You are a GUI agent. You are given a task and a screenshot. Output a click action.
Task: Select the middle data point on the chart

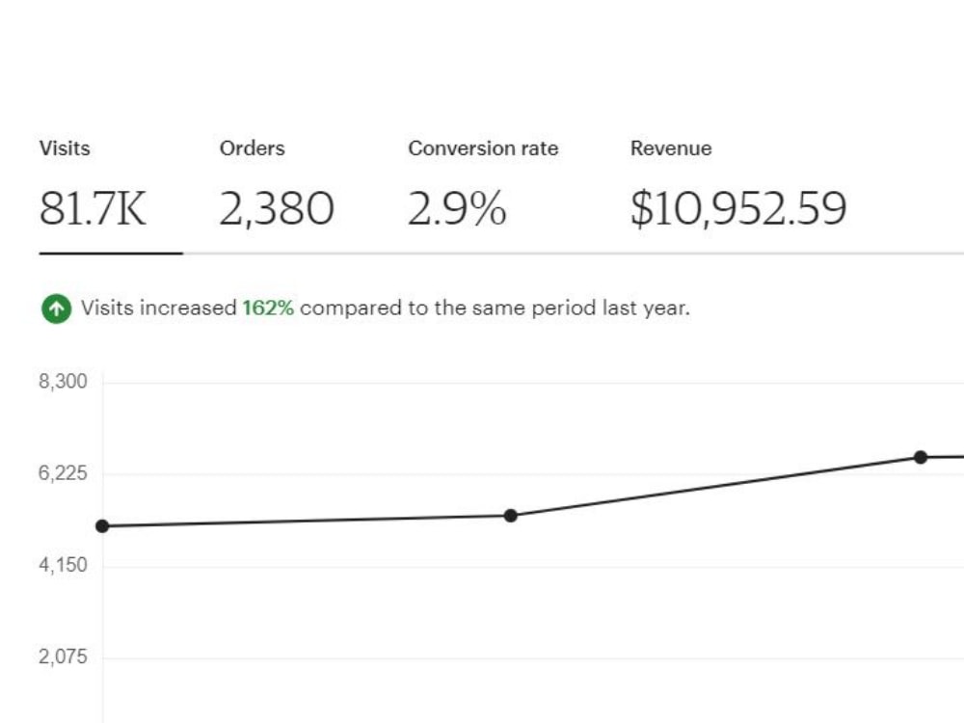(x=510, y=516)
